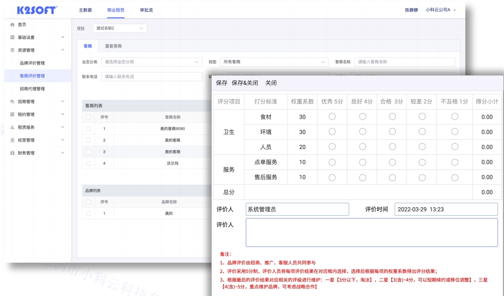Open the 业态分类 dropdown

151,62
